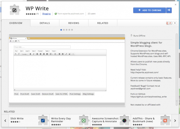The width and height of the screenshot is (180, 129).
Task: Click the Runs Offline lightning icon
Action: pyautogui.click(x=132, y=35)
